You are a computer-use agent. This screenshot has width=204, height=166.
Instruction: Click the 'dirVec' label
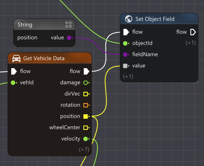click(x=73, y=94)
